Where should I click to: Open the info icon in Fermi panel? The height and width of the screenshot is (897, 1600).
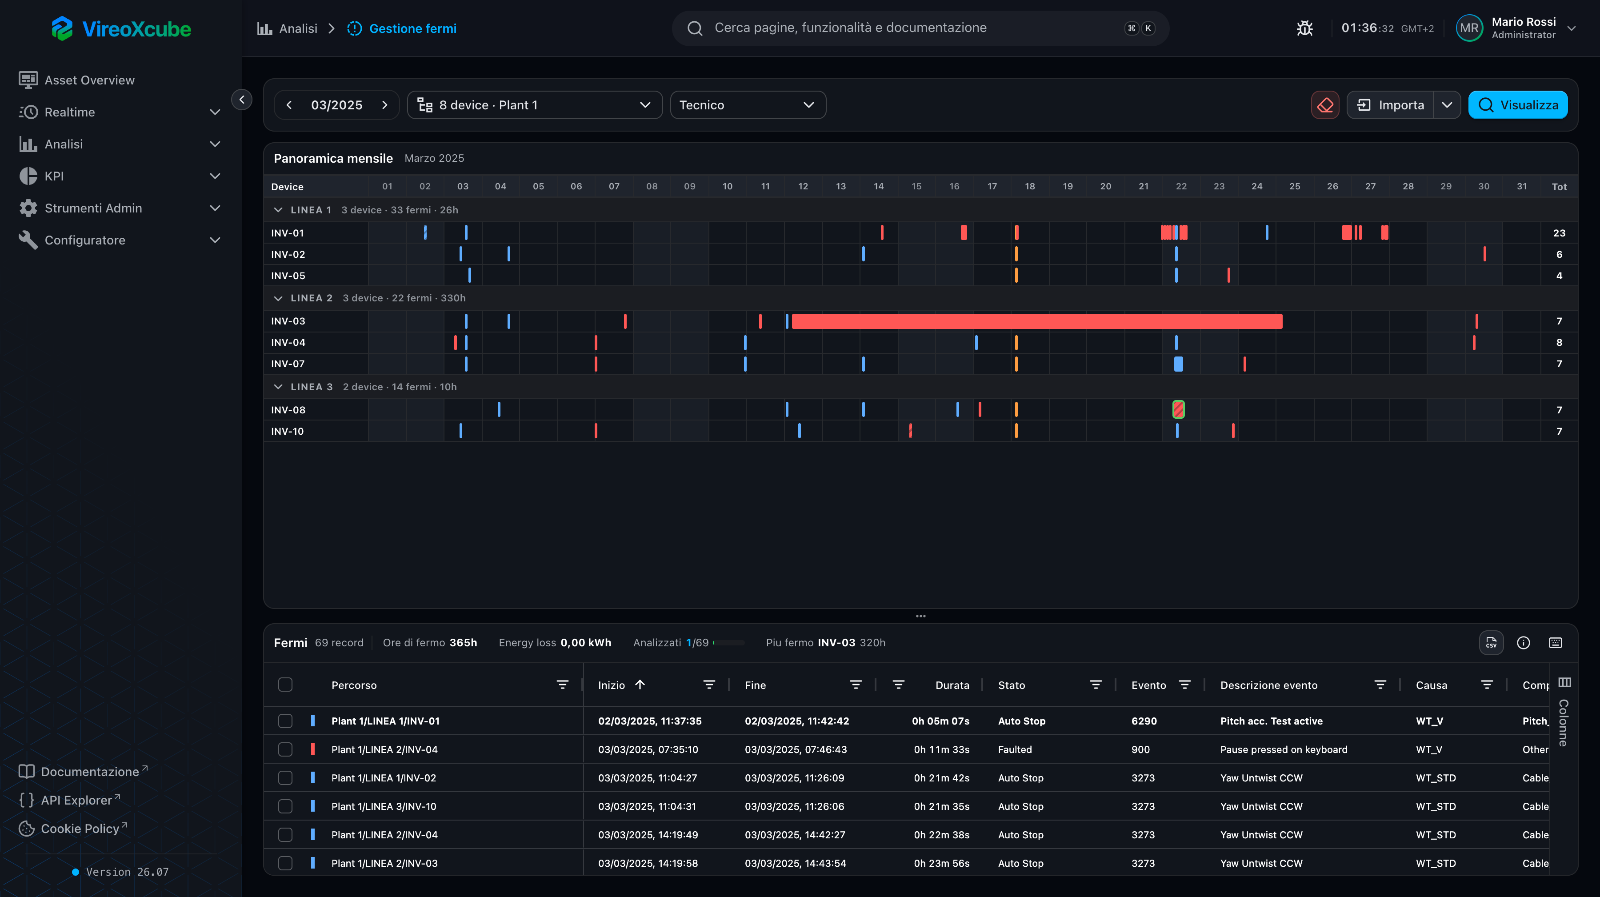coord(1523,642)
